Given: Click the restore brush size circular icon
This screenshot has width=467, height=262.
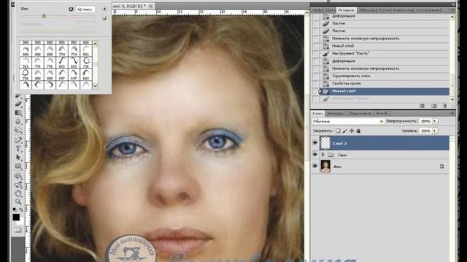Looking at the screenshot, I should tap(71, 9).
